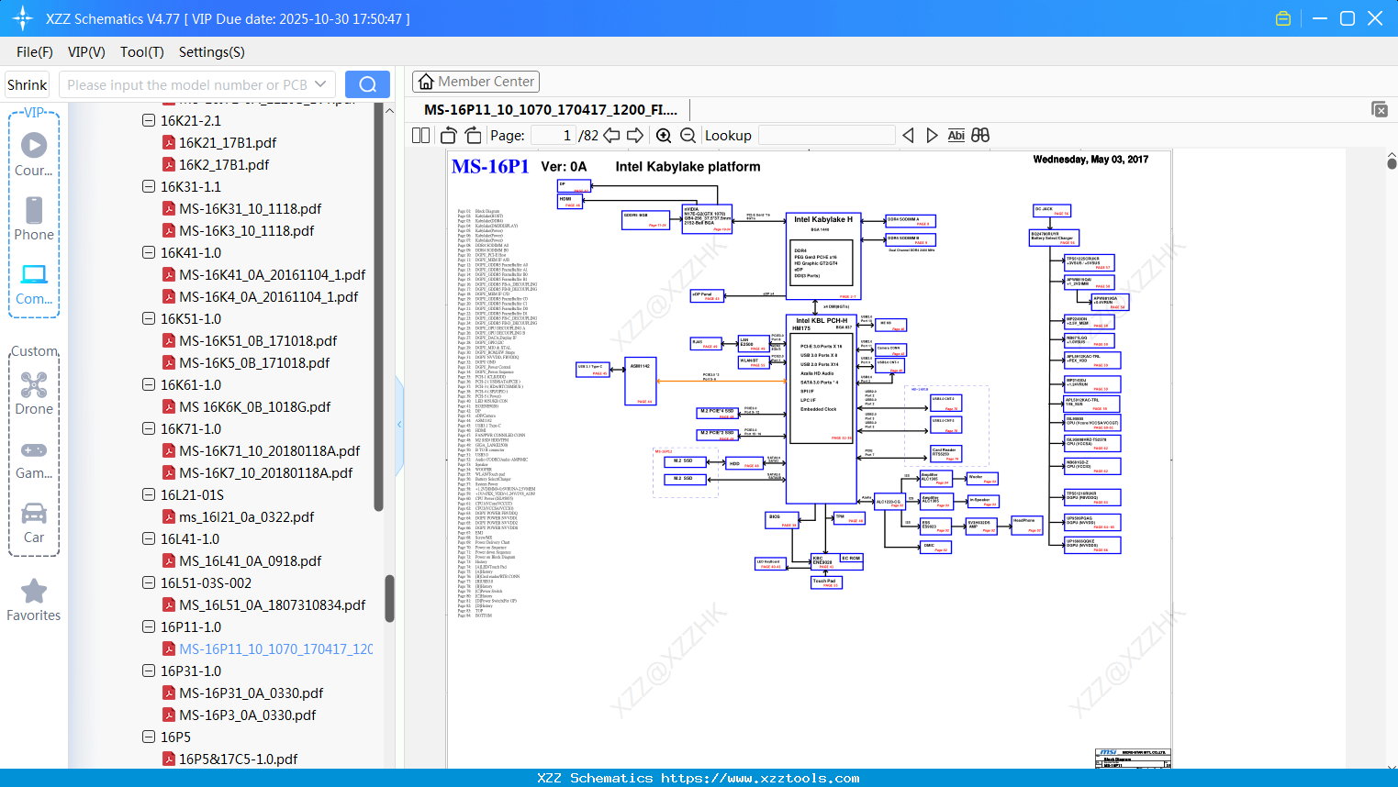This screenshot has height=787, width=1398.
Task: Collapse the 16P11-1.0 folder
Action: click(x=149, y=626)
